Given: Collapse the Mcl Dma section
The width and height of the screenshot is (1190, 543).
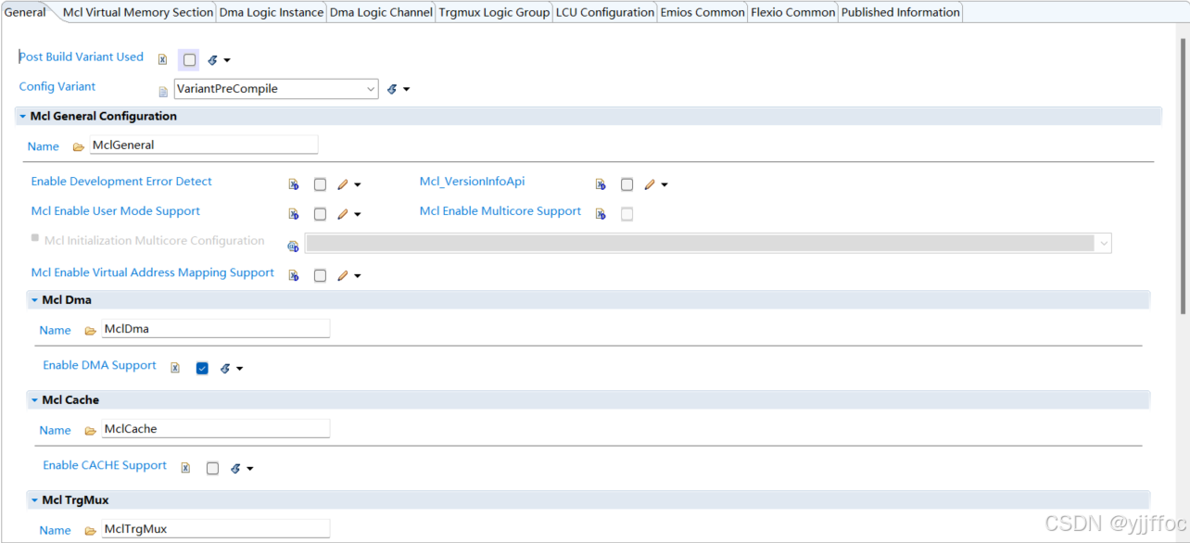Looking at the screenshot, I should coord(34,300).
